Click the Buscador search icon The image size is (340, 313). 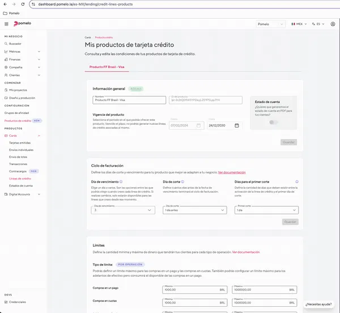[x=6, y=44]
